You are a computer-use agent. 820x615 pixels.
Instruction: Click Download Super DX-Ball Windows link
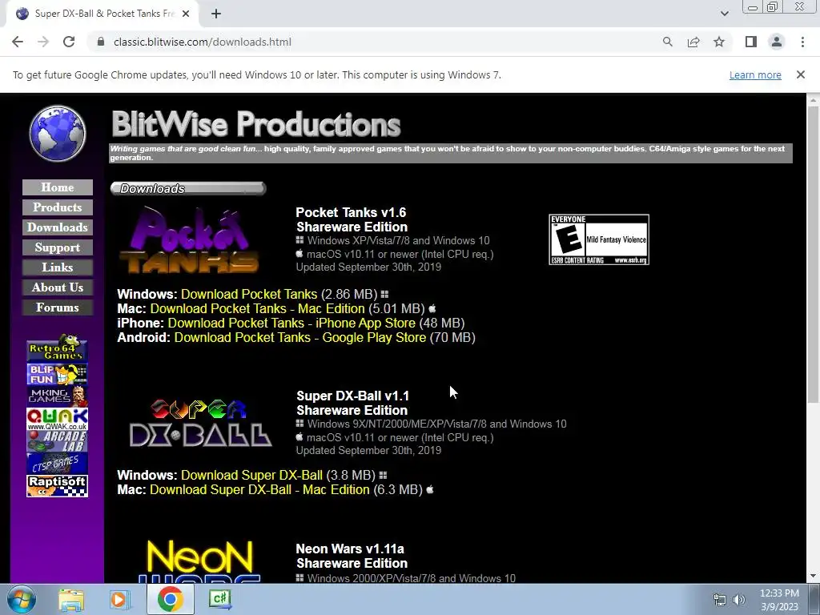(251, 476)
